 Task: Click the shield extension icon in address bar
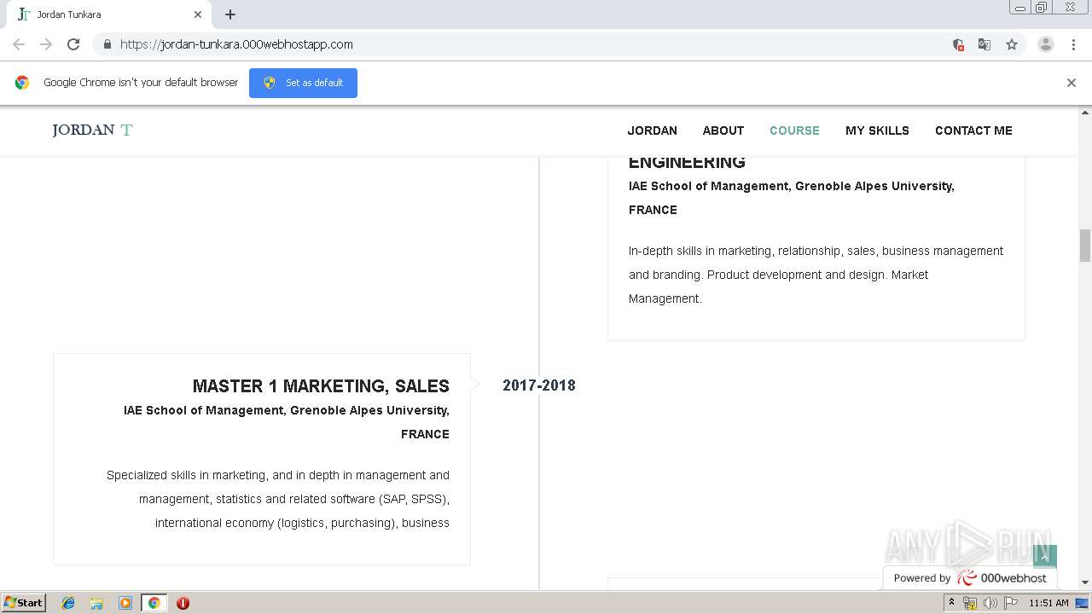point(958,44)
